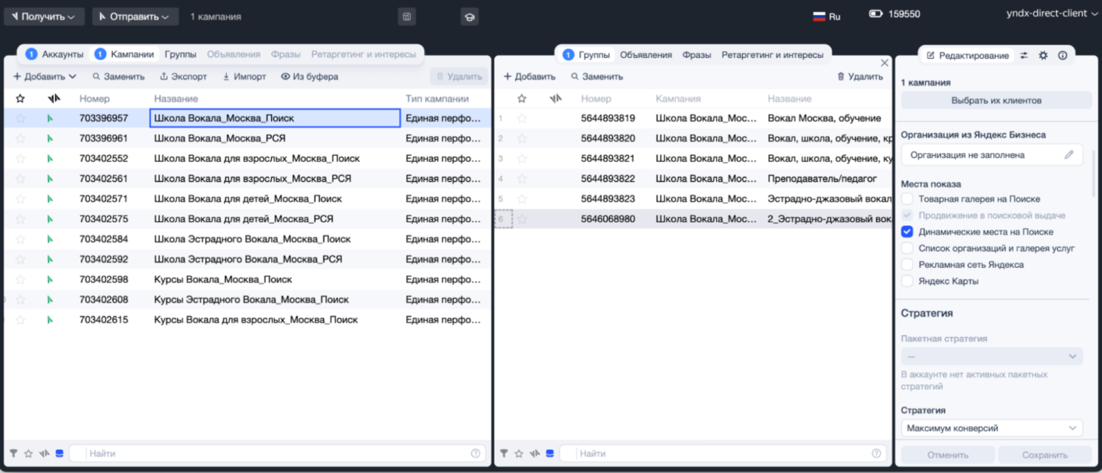Open the Аккаунты tab
The height and width of the screenshot is (473, 1102).
pos(56,54)
